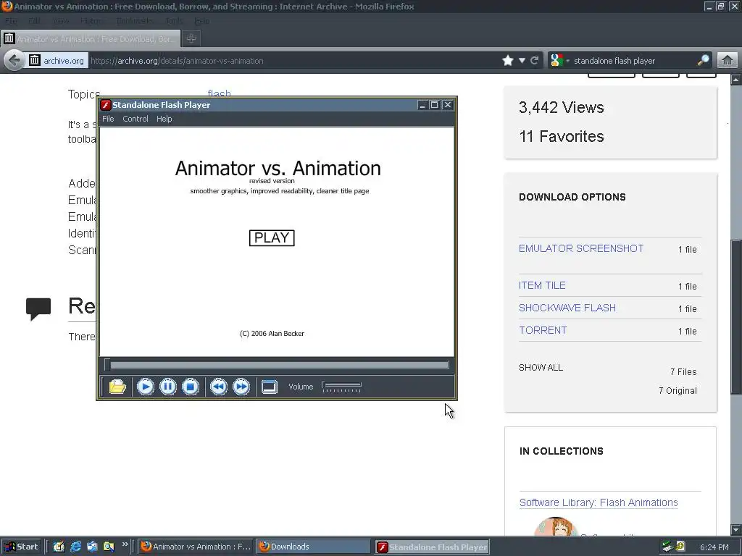This screenshot has height=556, width=742.
Task: Click the Standalone Flash Player taskbar button
Action: click(x=432, y=547)
